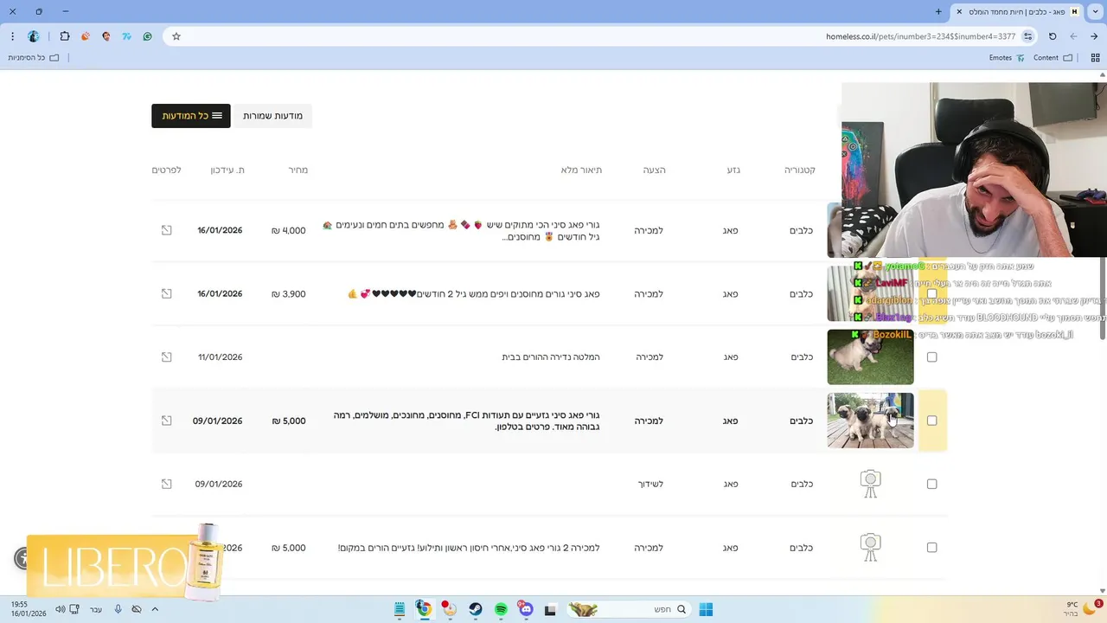Open details icon for the 4,000 ₪ listing
The image size is (1107, 623).
tap(166, 230)
